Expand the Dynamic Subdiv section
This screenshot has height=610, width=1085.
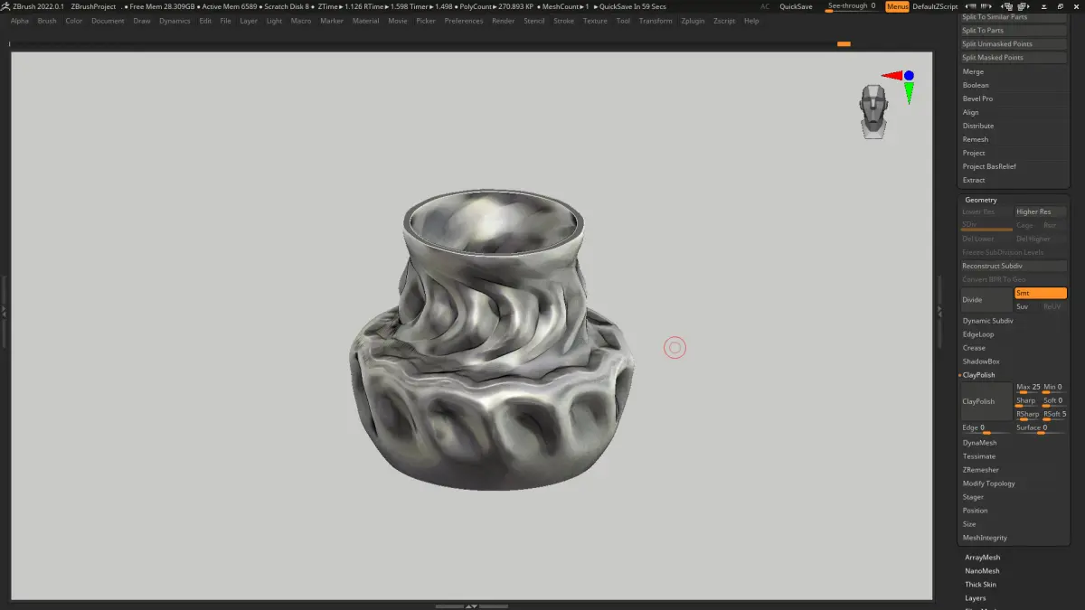coord(987,321)
